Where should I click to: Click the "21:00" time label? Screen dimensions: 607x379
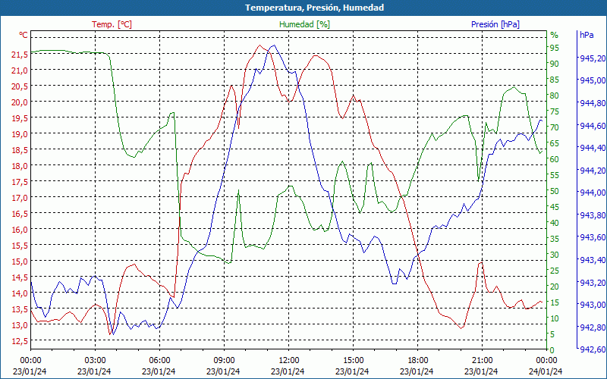click(482, 359)
